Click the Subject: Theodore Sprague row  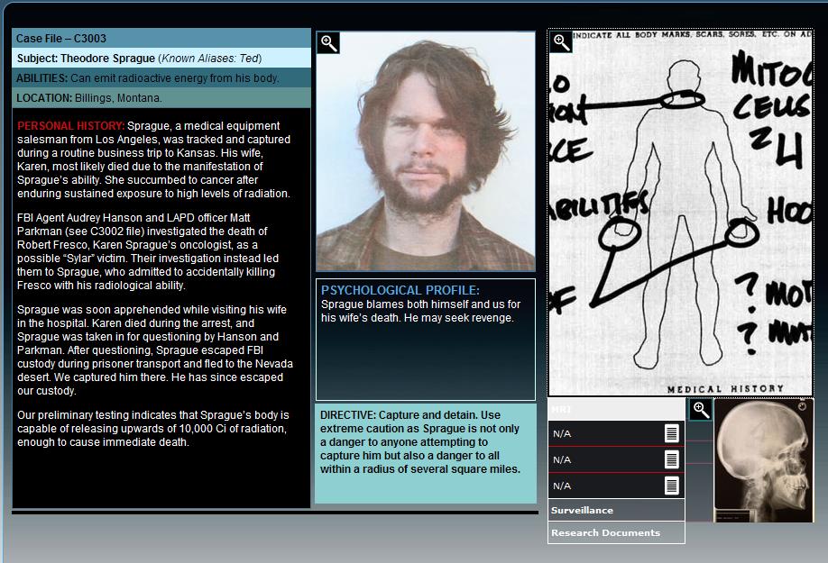pos(161,59)
